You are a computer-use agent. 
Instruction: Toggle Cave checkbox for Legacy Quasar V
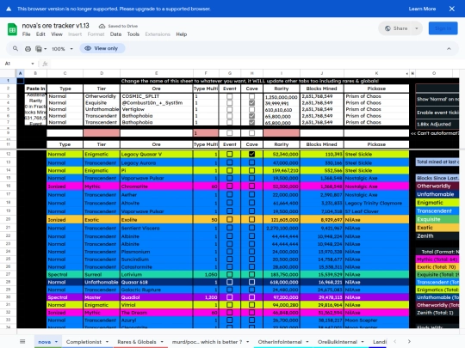tap(251, 154)
